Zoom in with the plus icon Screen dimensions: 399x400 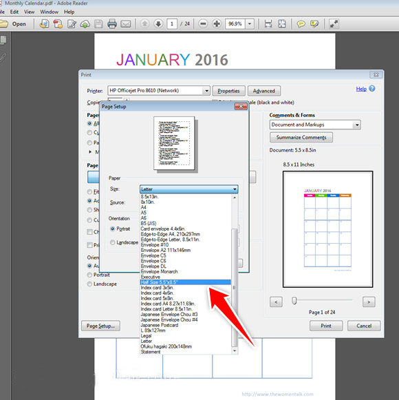[x=217, y=24]
